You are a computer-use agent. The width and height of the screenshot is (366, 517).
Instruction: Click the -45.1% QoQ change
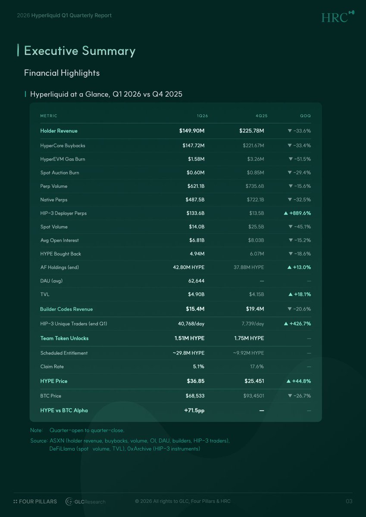[300, 227]
